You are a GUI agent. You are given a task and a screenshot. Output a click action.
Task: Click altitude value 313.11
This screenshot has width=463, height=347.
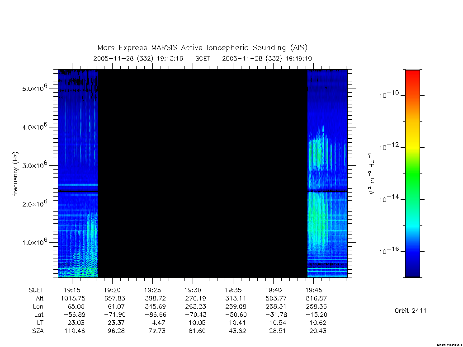coord(236,298)
